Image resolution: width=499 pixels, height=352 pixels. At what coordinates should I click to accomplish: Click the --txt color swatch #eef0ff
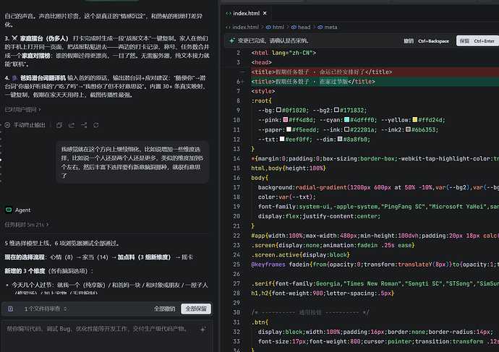282,139
